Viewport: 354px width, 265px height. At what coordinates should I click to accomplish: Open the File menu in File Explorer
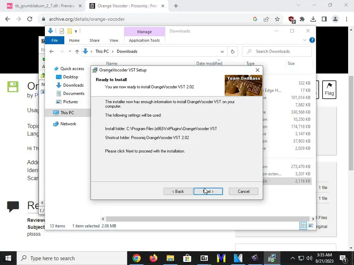click(x=55, y=40)
